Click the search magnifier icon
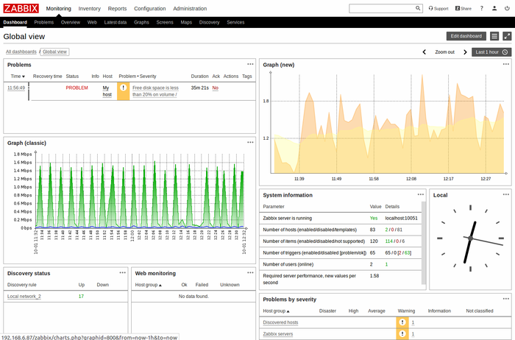The image size is (515, 340). click(x=418, y=9)
